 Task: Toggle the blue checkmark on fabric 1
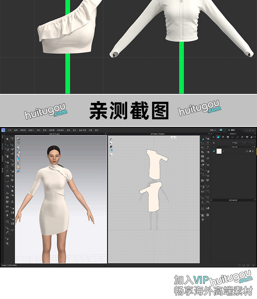214,151
